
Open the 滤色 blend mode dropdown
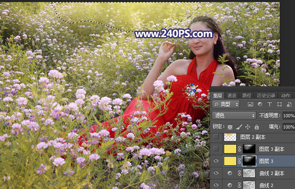234,115
